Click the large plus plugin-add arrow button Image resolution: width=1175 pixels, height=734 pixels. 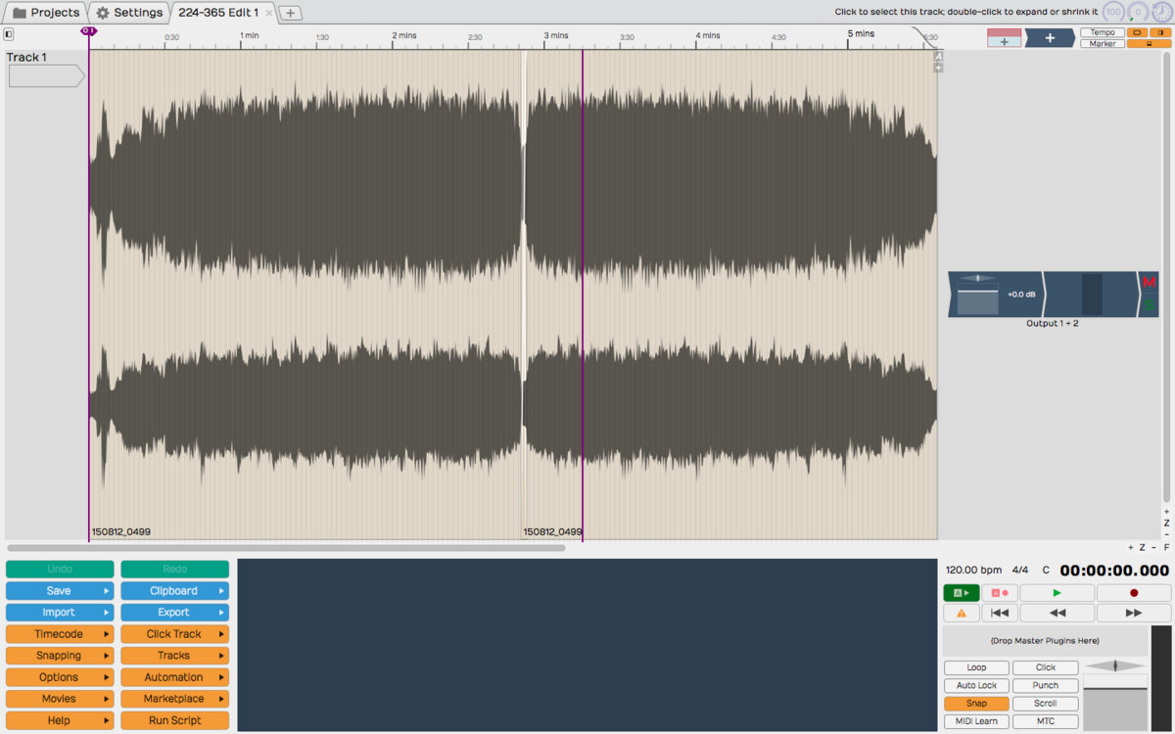(1049, 38)
